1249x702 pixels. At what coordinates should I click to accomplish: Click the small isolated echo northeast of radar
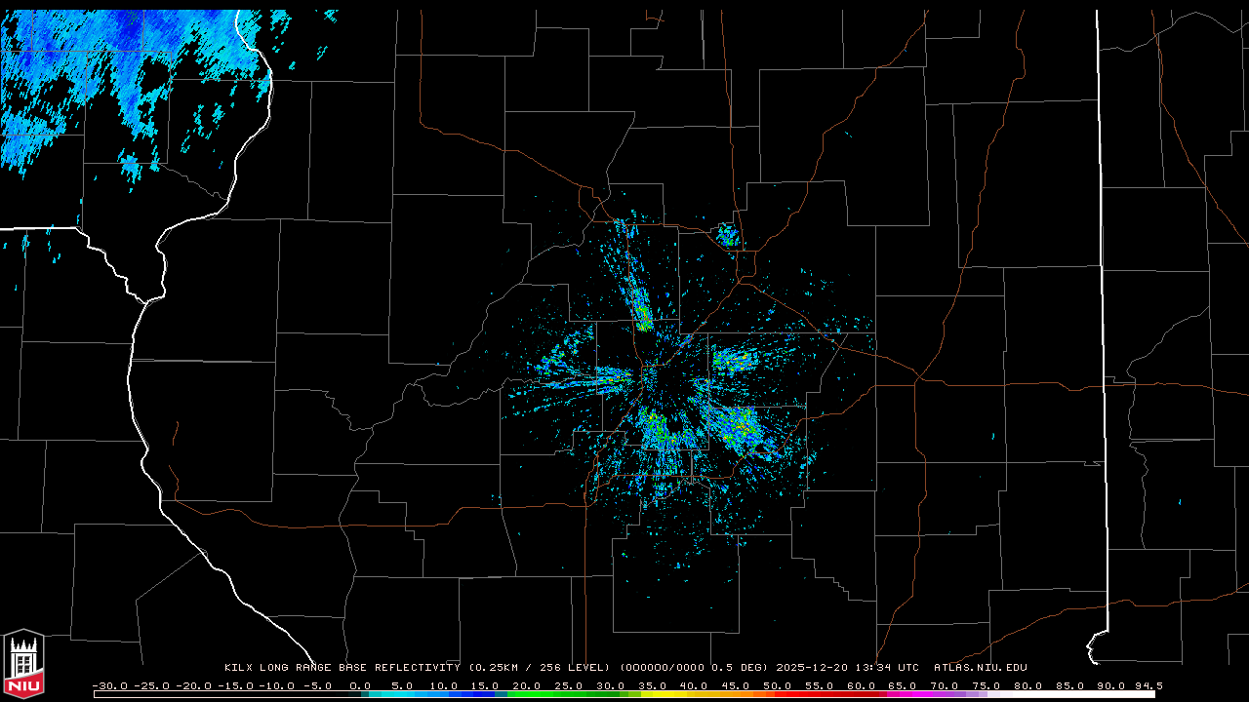pyautogui.click(x=726, y=234)
